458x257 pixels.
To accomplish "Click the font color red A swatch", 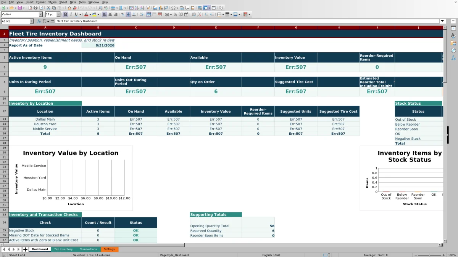I will pyautogui.click(x=86, y=14).
